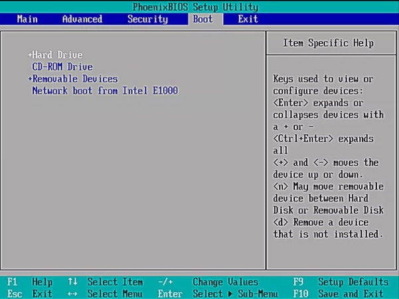Image resolution: width=399 pixels, height=299 pixels.
Task: Click '<n> May move removable' help line
Action: 329,187
